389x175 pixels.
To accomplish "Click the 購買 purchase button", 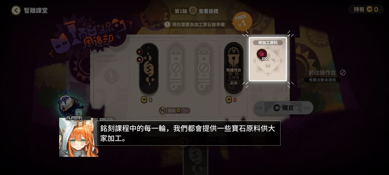I will pos(283,108).
